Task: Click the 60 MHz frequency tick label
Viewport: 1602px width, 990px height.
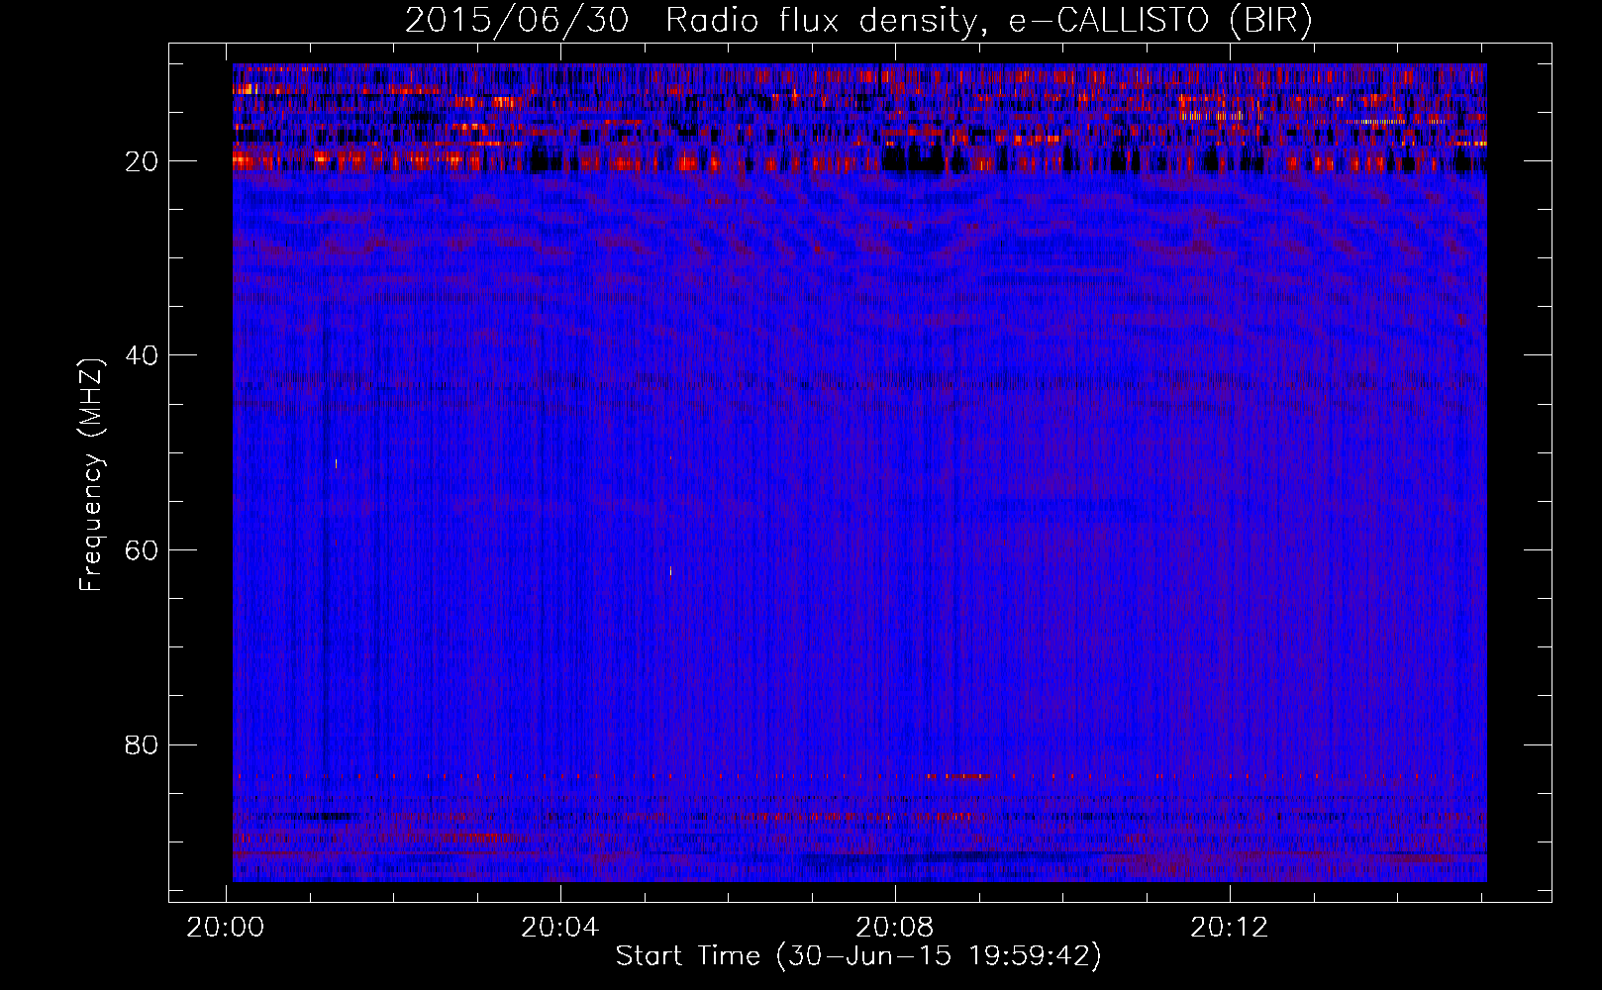Action: click(142, 550)
